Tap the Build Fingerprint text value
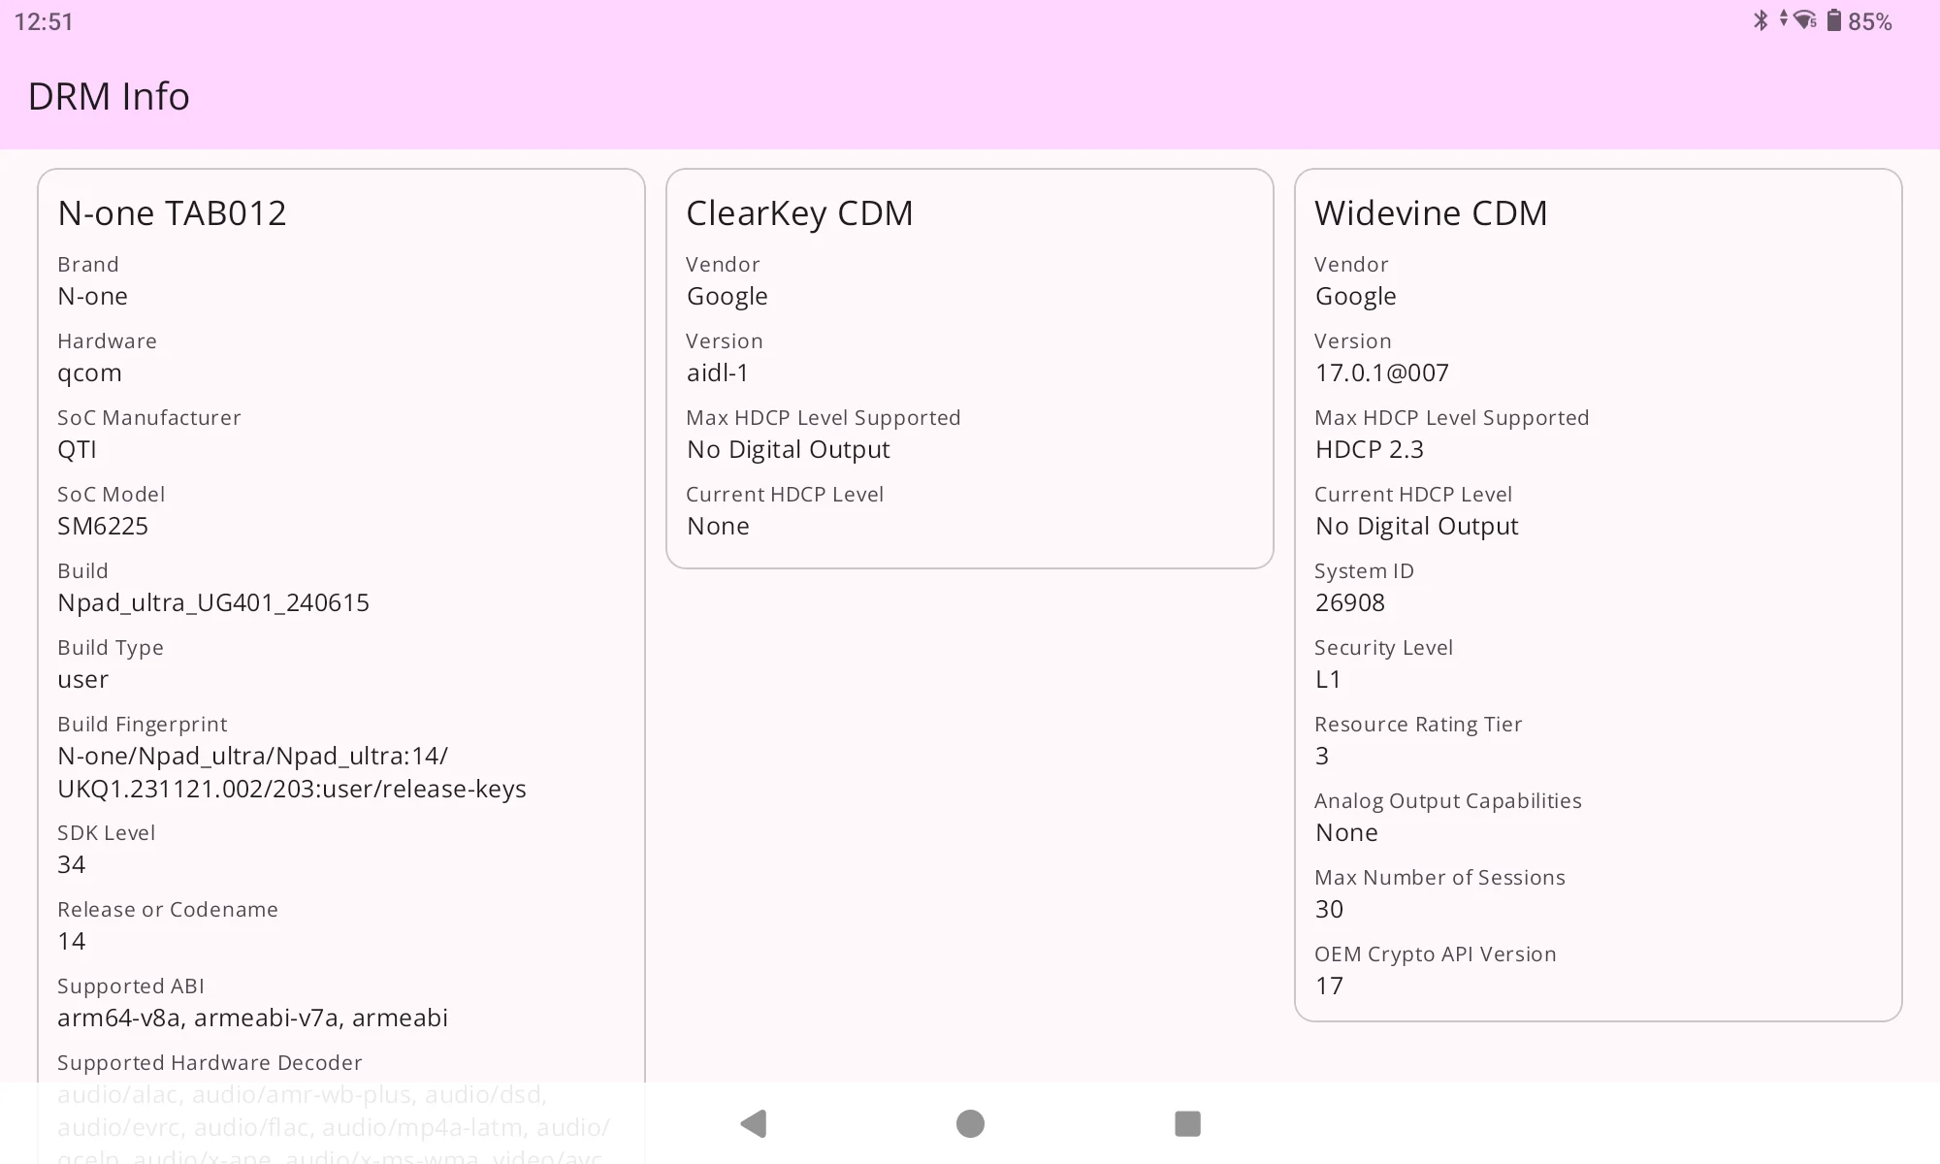Viewport: 1940px width, 1164px height. click(291, 772)
